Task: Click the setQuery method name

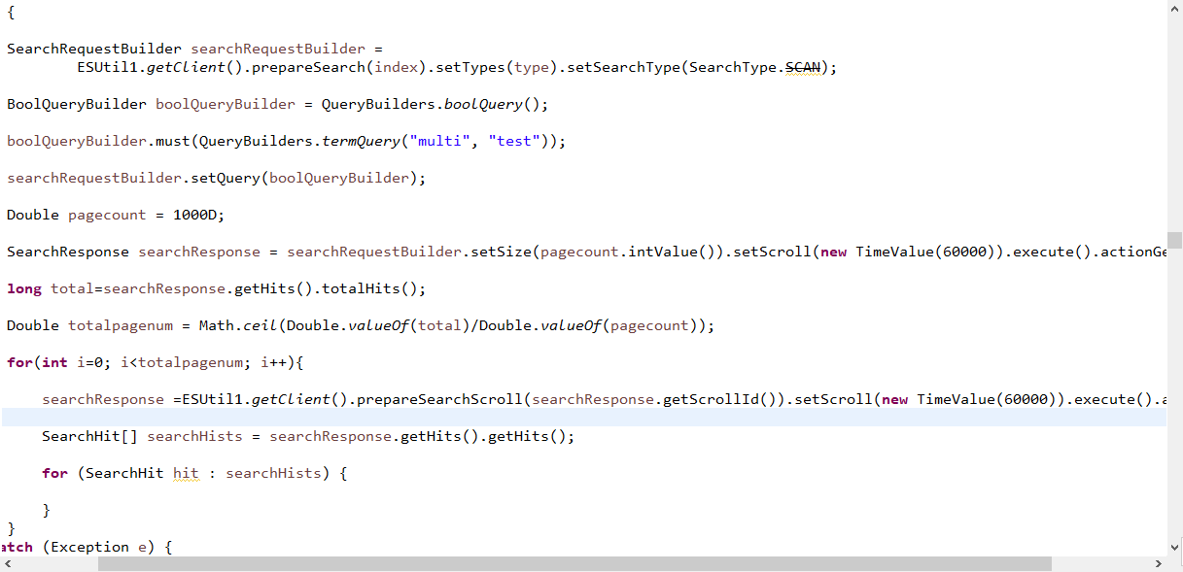Action: point(226,178)
